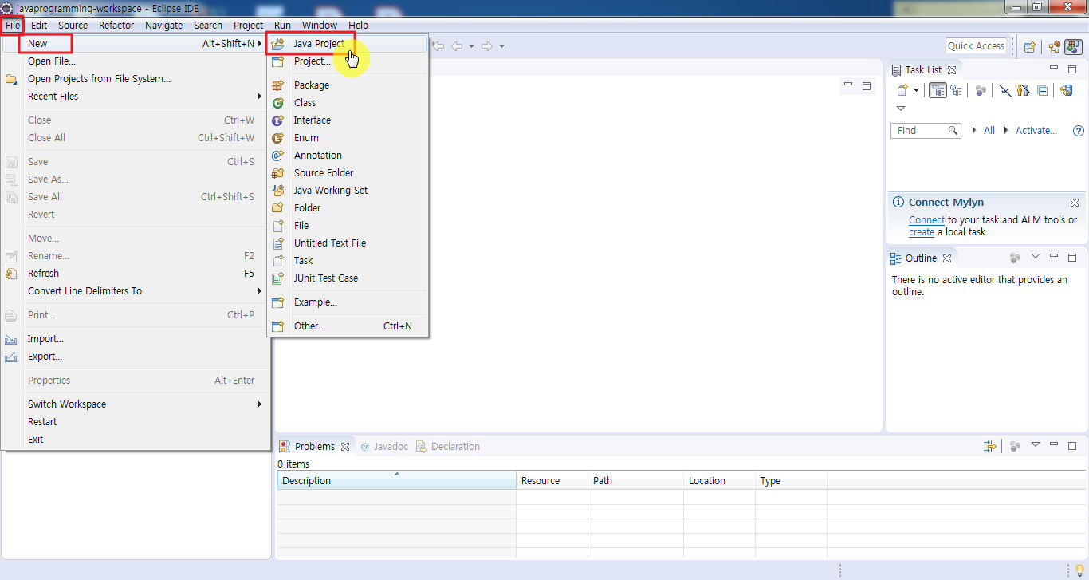
Task: Open the dropdown next to New Task icon
Action: pos(917,90)
